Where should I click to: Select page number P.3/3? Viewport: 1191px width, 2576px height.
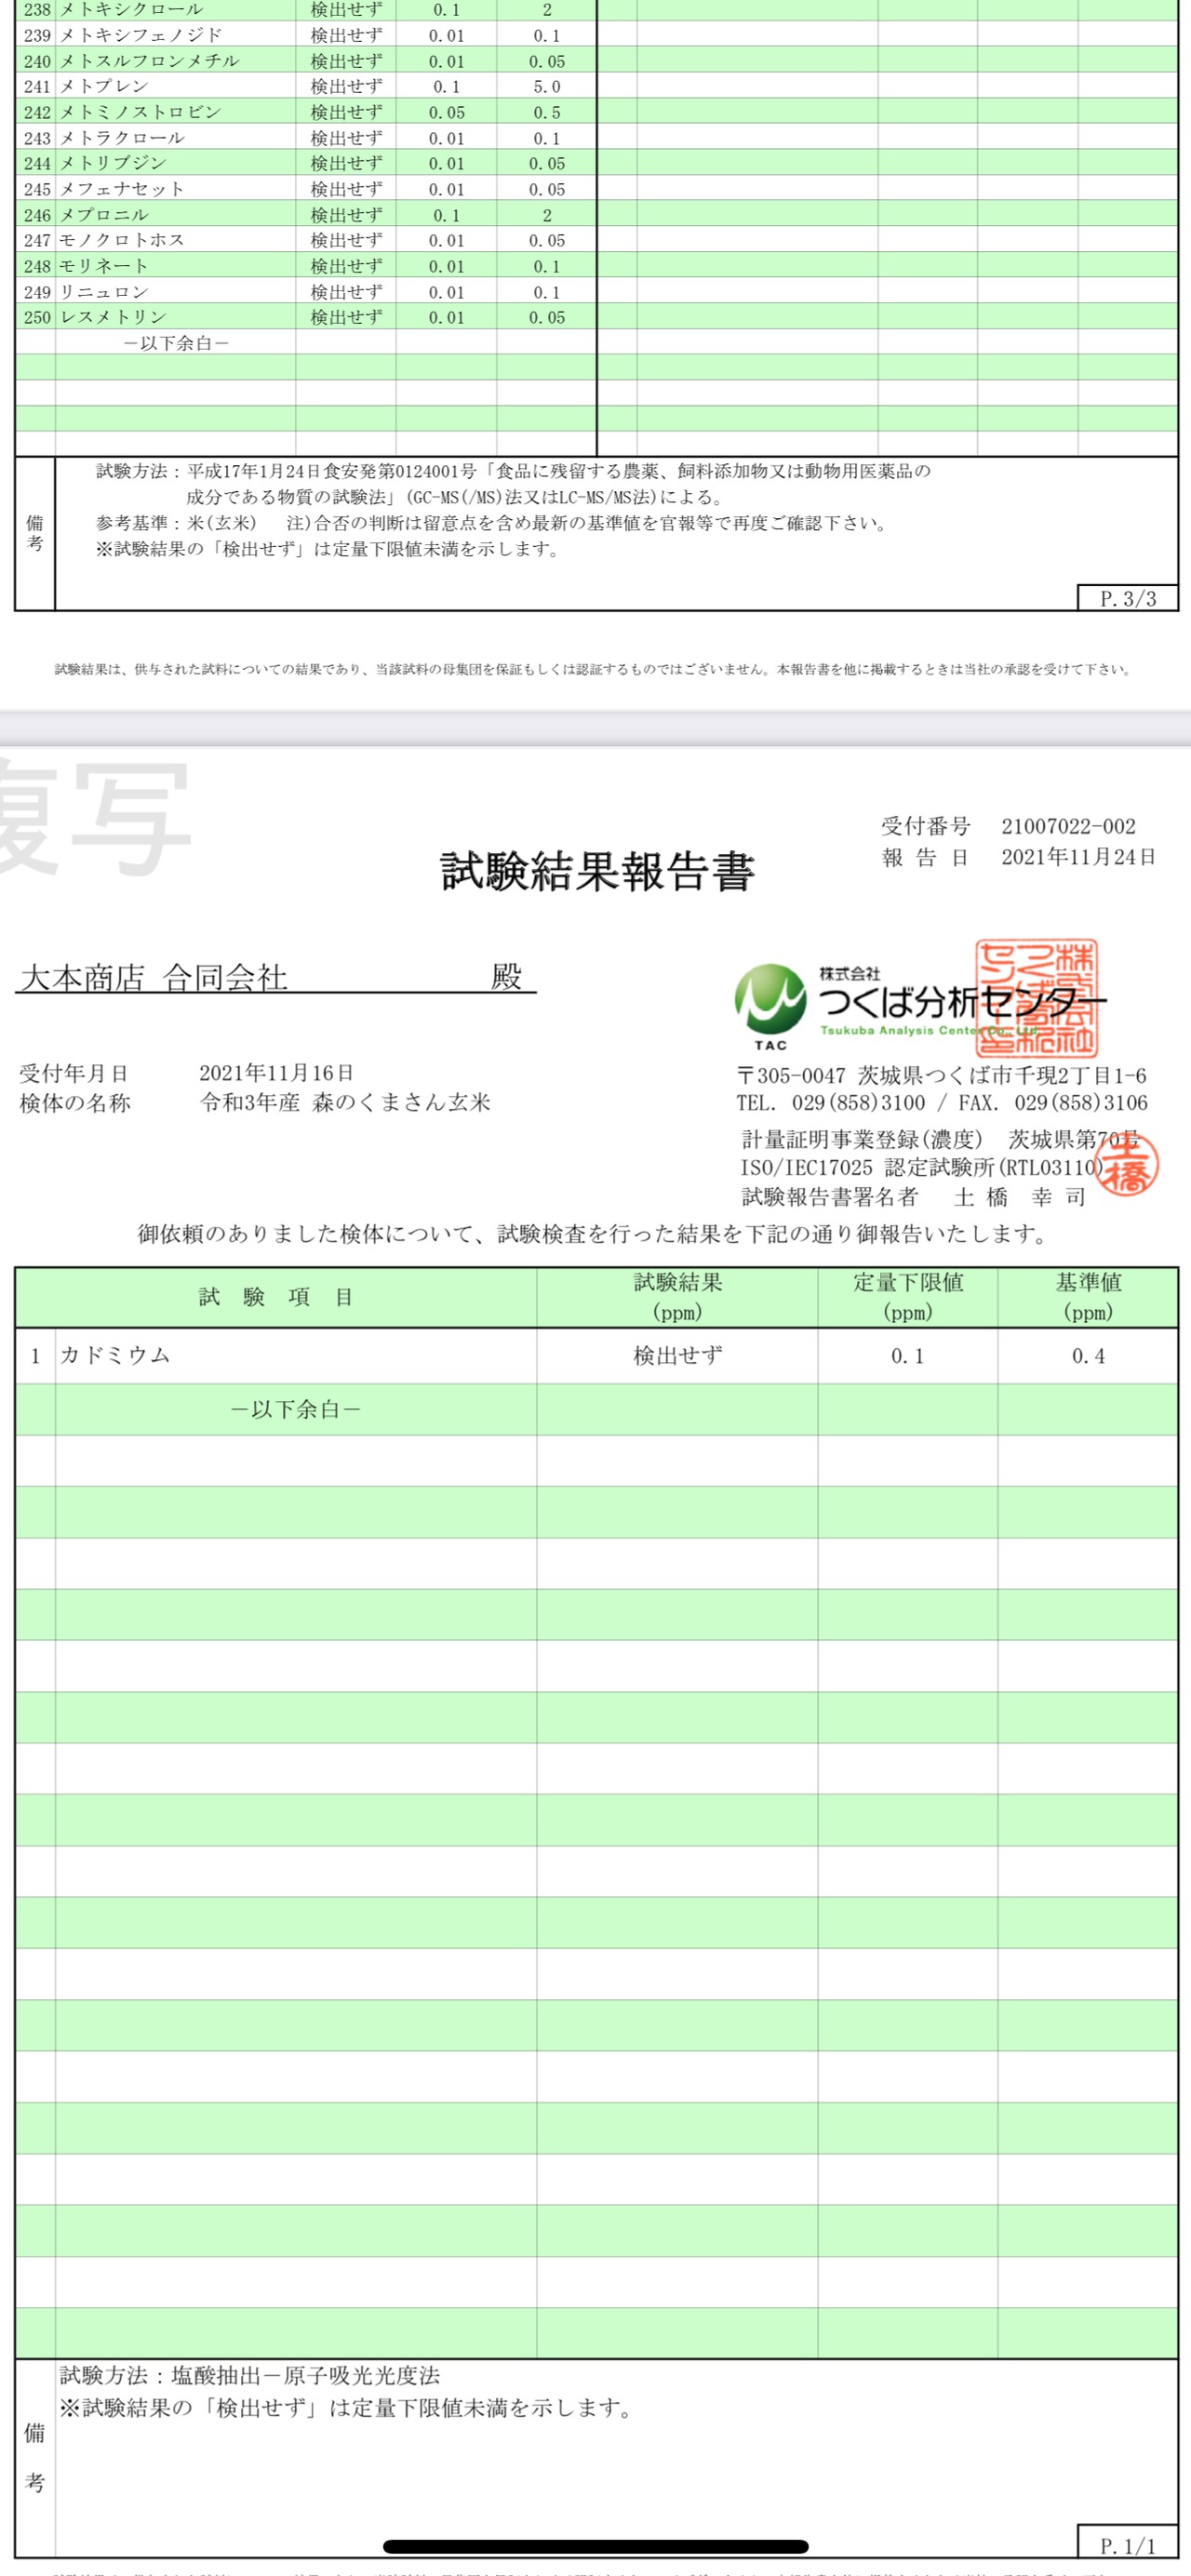click(1128, 598)
